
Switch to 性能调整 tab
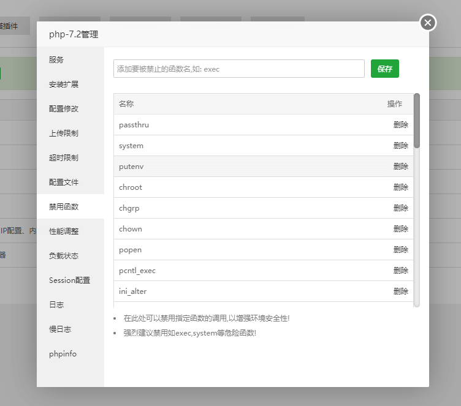point(64,231)
